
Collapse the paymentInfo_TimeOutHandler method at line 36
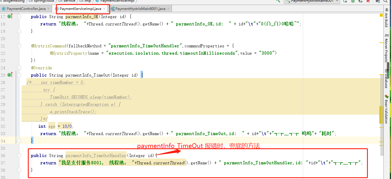point(19,156)
